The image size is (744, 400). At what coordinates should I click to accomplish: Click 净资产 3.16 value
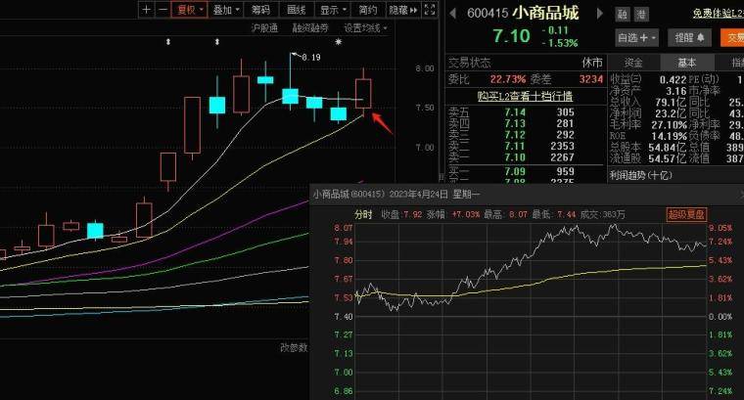(676, 91)
